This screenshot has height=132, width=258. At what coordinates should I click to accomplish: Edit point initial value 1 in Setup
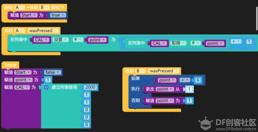[48, 80]
